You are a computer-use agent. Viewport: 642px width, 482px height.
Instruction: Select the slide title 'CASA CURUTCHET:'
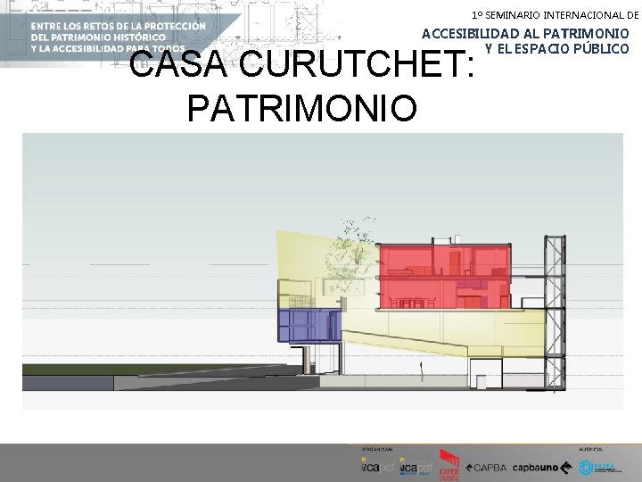pyautogui.click(x=301, y=64)
